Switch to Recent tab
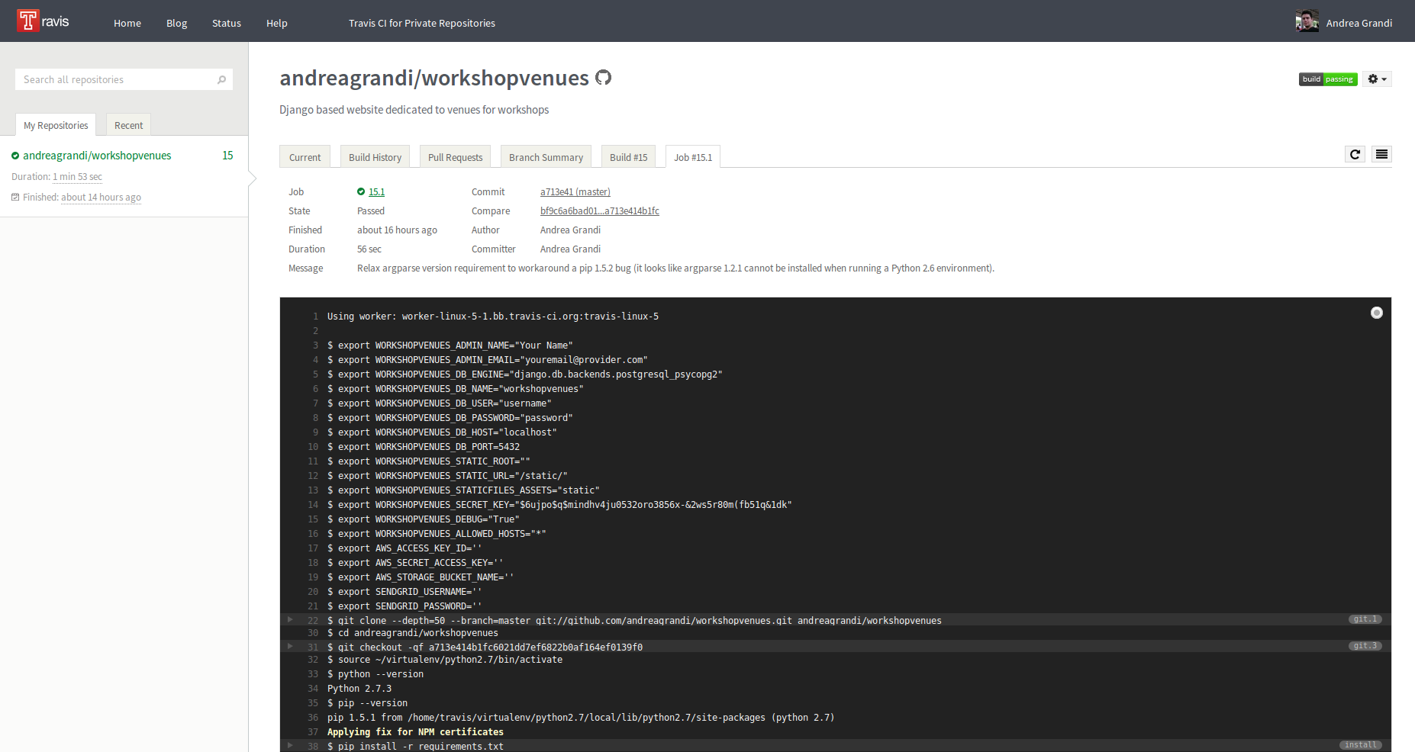This screenshot has width=1415, height=752. (129, 125)
